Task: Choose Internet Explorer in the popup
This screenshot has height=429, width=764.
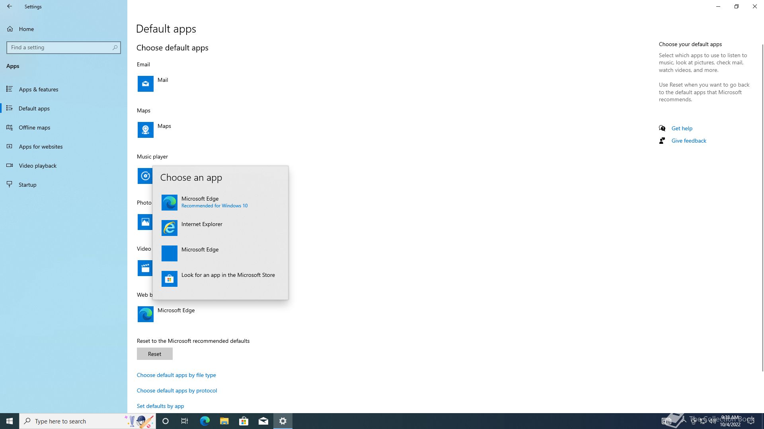Action: coord(220,228)
